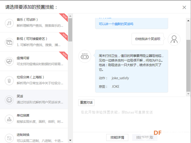Click skill list scrollbar down arrow
191x143 pixels.
point(70,140)
